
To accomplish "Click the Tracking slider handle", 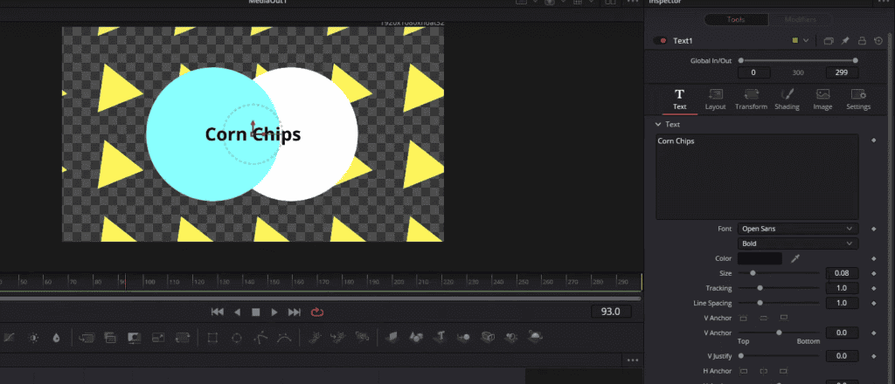I will [760, 288].
